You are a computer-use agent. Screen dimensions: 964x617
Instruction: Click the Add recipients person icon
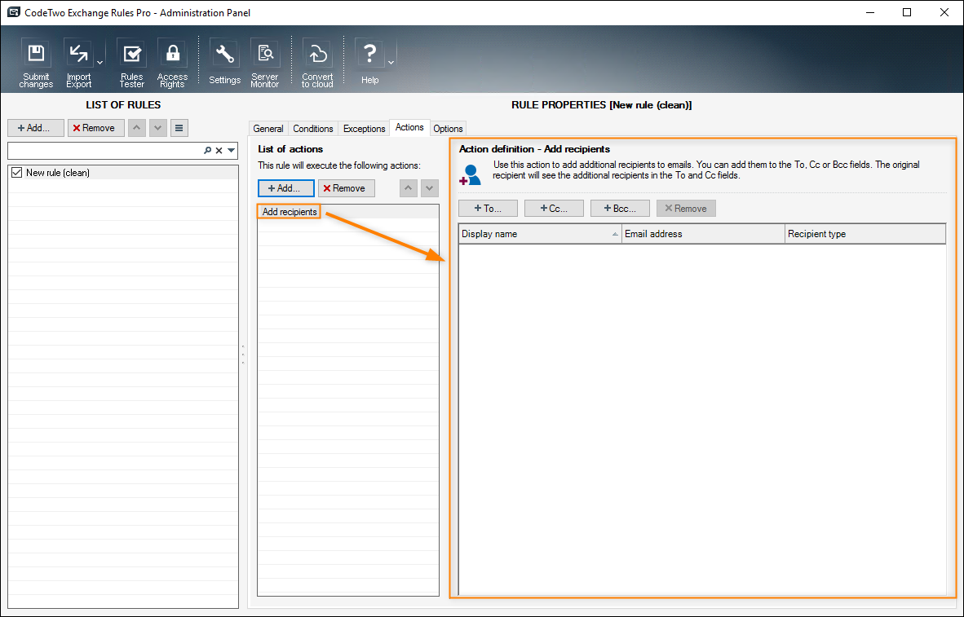coord(471,175)
